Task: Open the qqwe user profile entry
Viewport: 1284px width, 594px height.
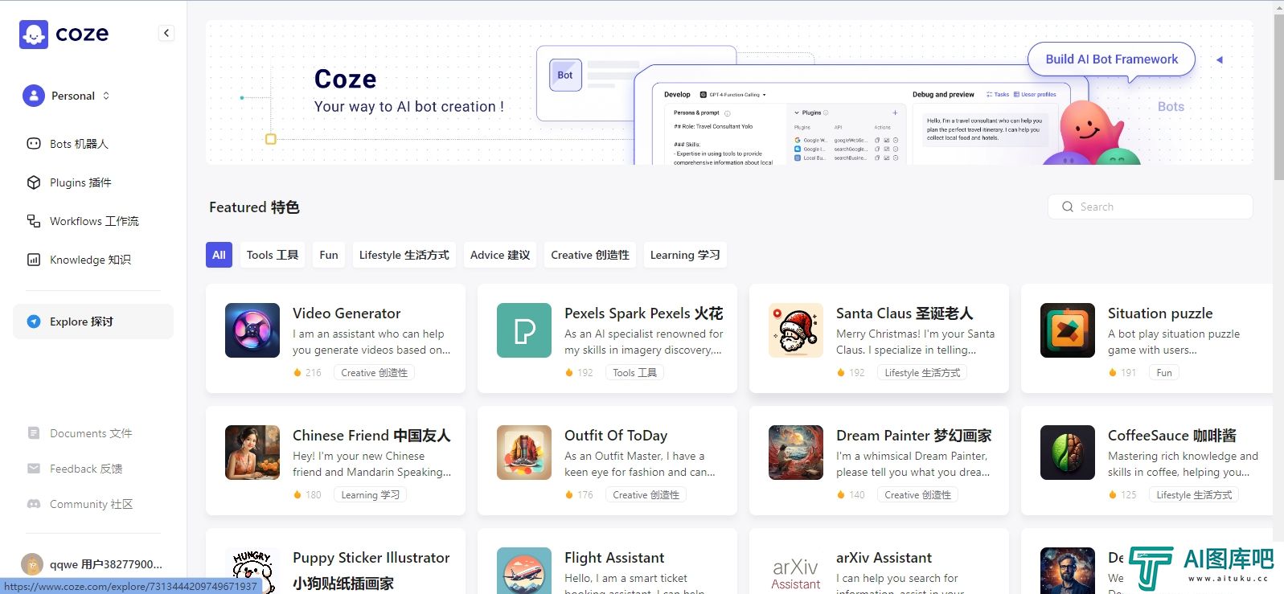Action: click(x=93, y=564)
